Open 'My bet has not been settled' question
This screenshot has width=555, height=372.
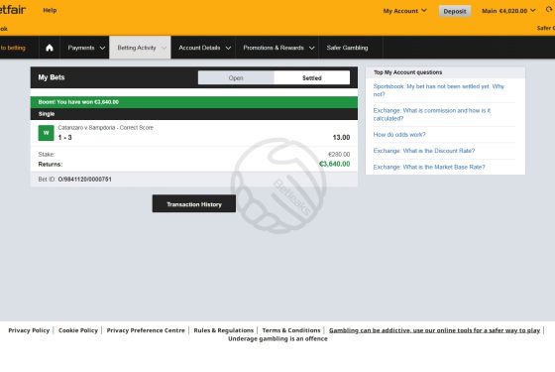coord(438,90)
